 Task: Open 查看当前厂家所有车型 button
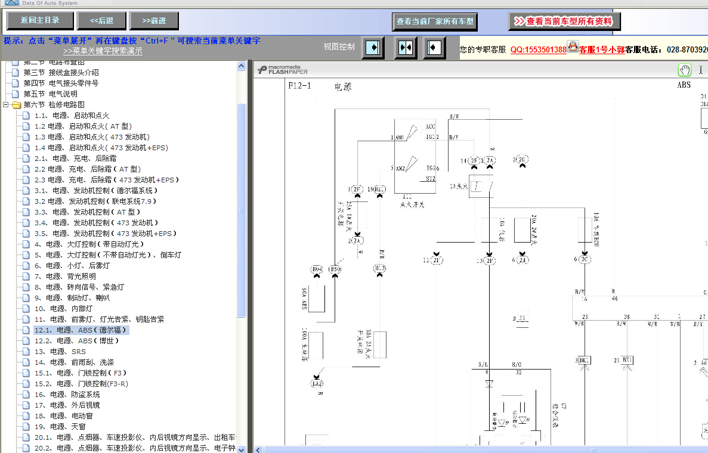(435, 21)
